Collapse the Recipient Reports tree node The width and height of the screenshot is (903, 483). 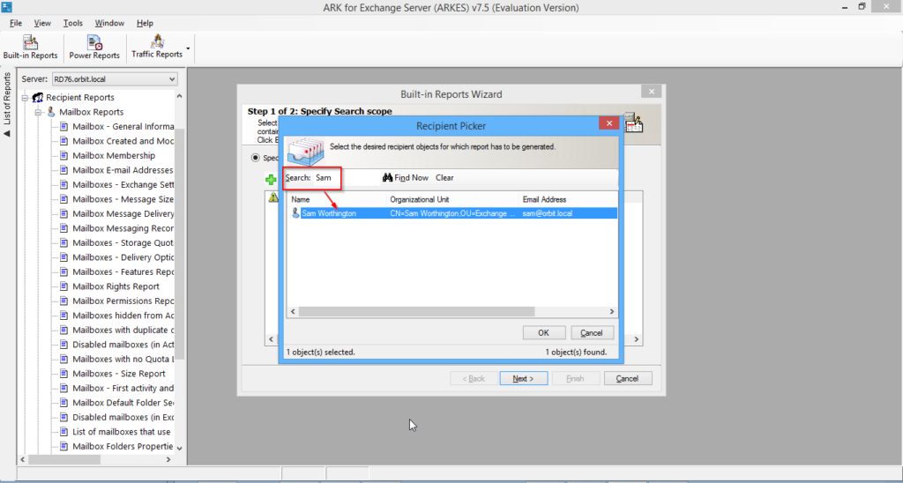(x=26, y=98)
